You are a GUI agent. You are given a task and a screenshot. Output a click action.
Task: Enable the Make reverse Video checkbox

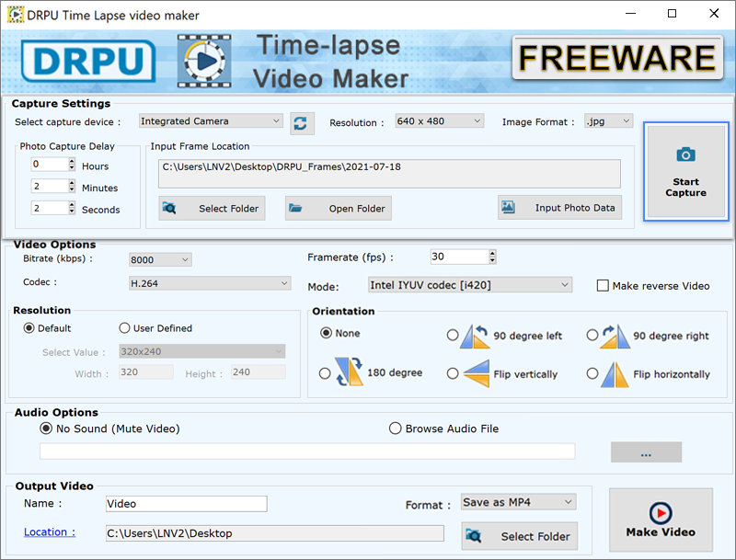point(603,286)
